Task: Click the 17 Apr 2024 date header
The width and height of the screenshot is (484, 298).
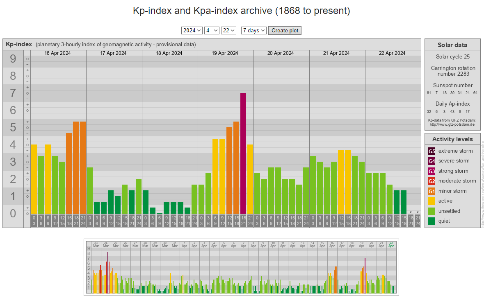Action: pyautogui.click(x=113, y=53)
